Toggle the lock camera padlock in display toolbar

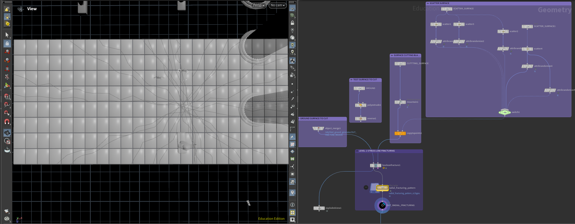pyautogui.click(x=292, y=23)
